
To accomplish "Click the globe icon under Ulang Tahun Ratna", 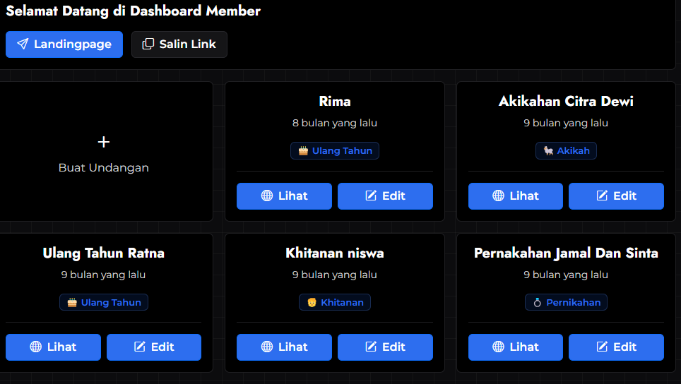I will click(x=36, y=347).
